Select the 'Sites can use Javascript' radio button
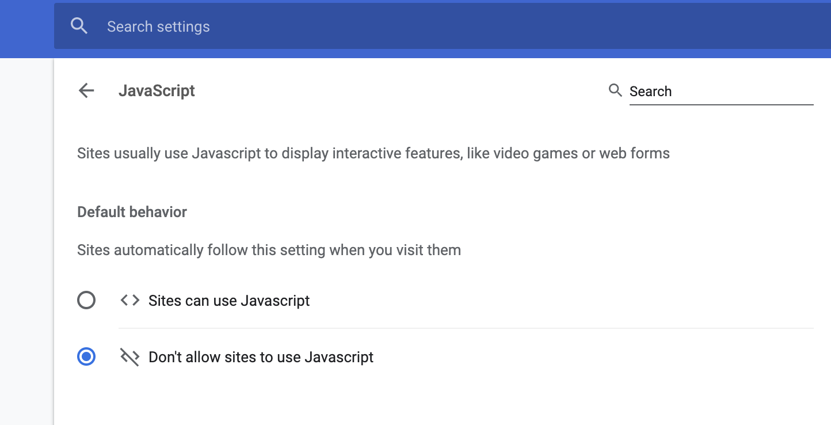The width and height of the screenshot is (831, 425). (86, 301)
